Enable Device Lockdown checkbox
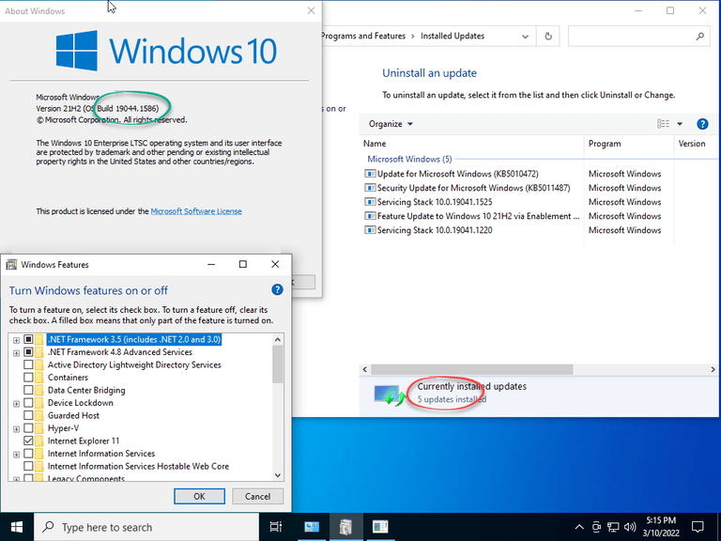Image resolution: width=721 pixels, height=541 pixels. (28, 403)
